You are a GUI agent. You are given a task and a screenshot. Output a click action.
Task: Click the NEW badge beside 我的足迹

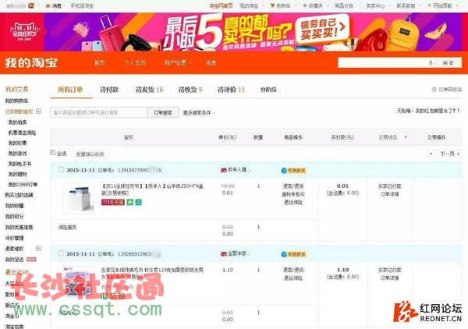tap(31, 259)
